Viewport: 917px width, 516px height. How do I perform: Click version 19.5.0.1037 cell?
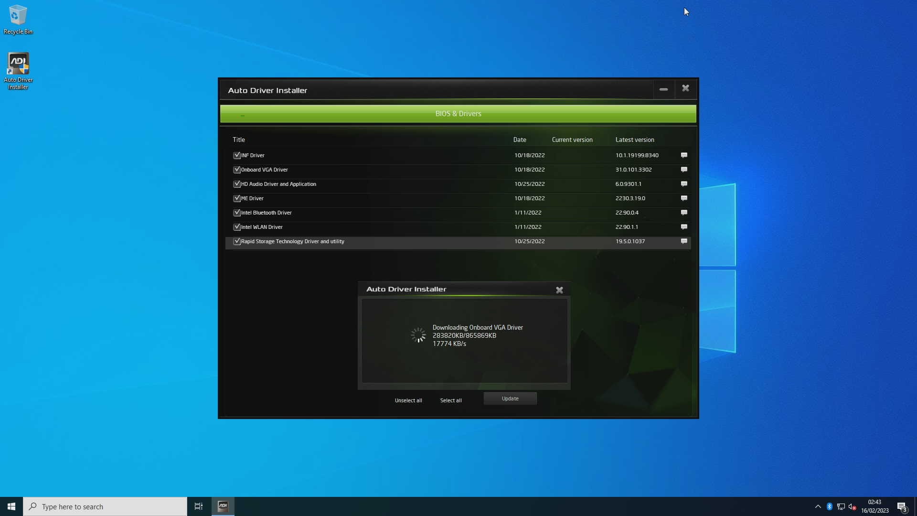point(630,241)
